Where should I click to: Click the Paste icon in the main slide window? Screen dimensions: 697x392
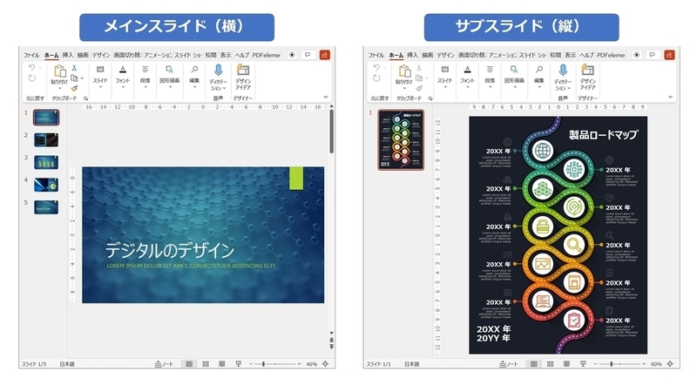(59, 71)
